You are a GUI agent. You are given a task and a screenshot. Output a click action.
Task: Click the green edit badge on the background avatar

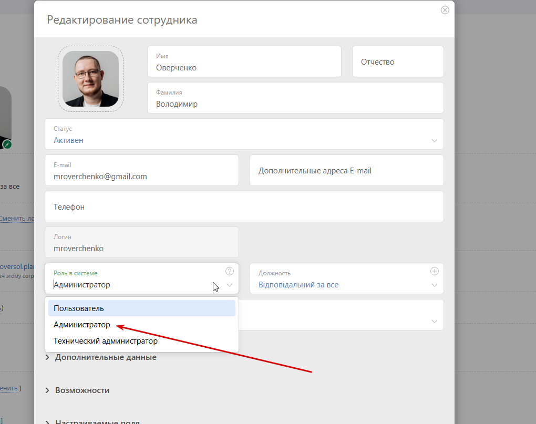(7, 144)
